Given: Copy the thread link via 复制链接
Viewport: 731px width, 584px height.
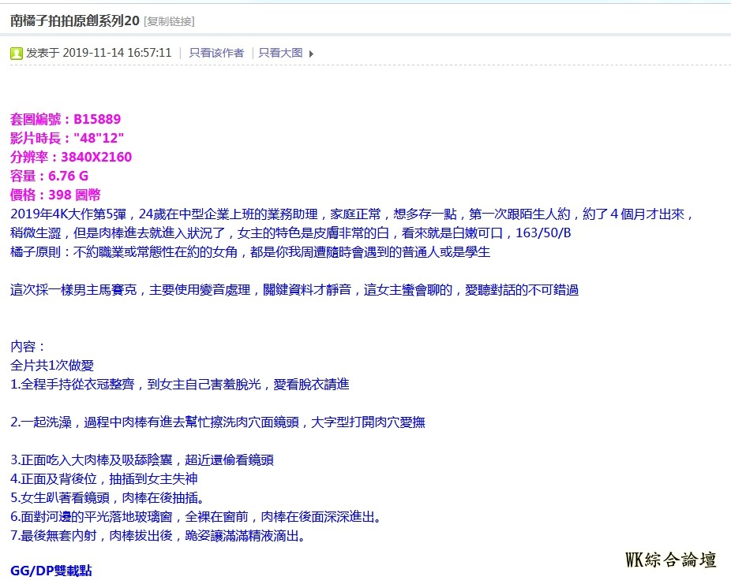Looking at the screenshot, I should click(x=169, y=21).
